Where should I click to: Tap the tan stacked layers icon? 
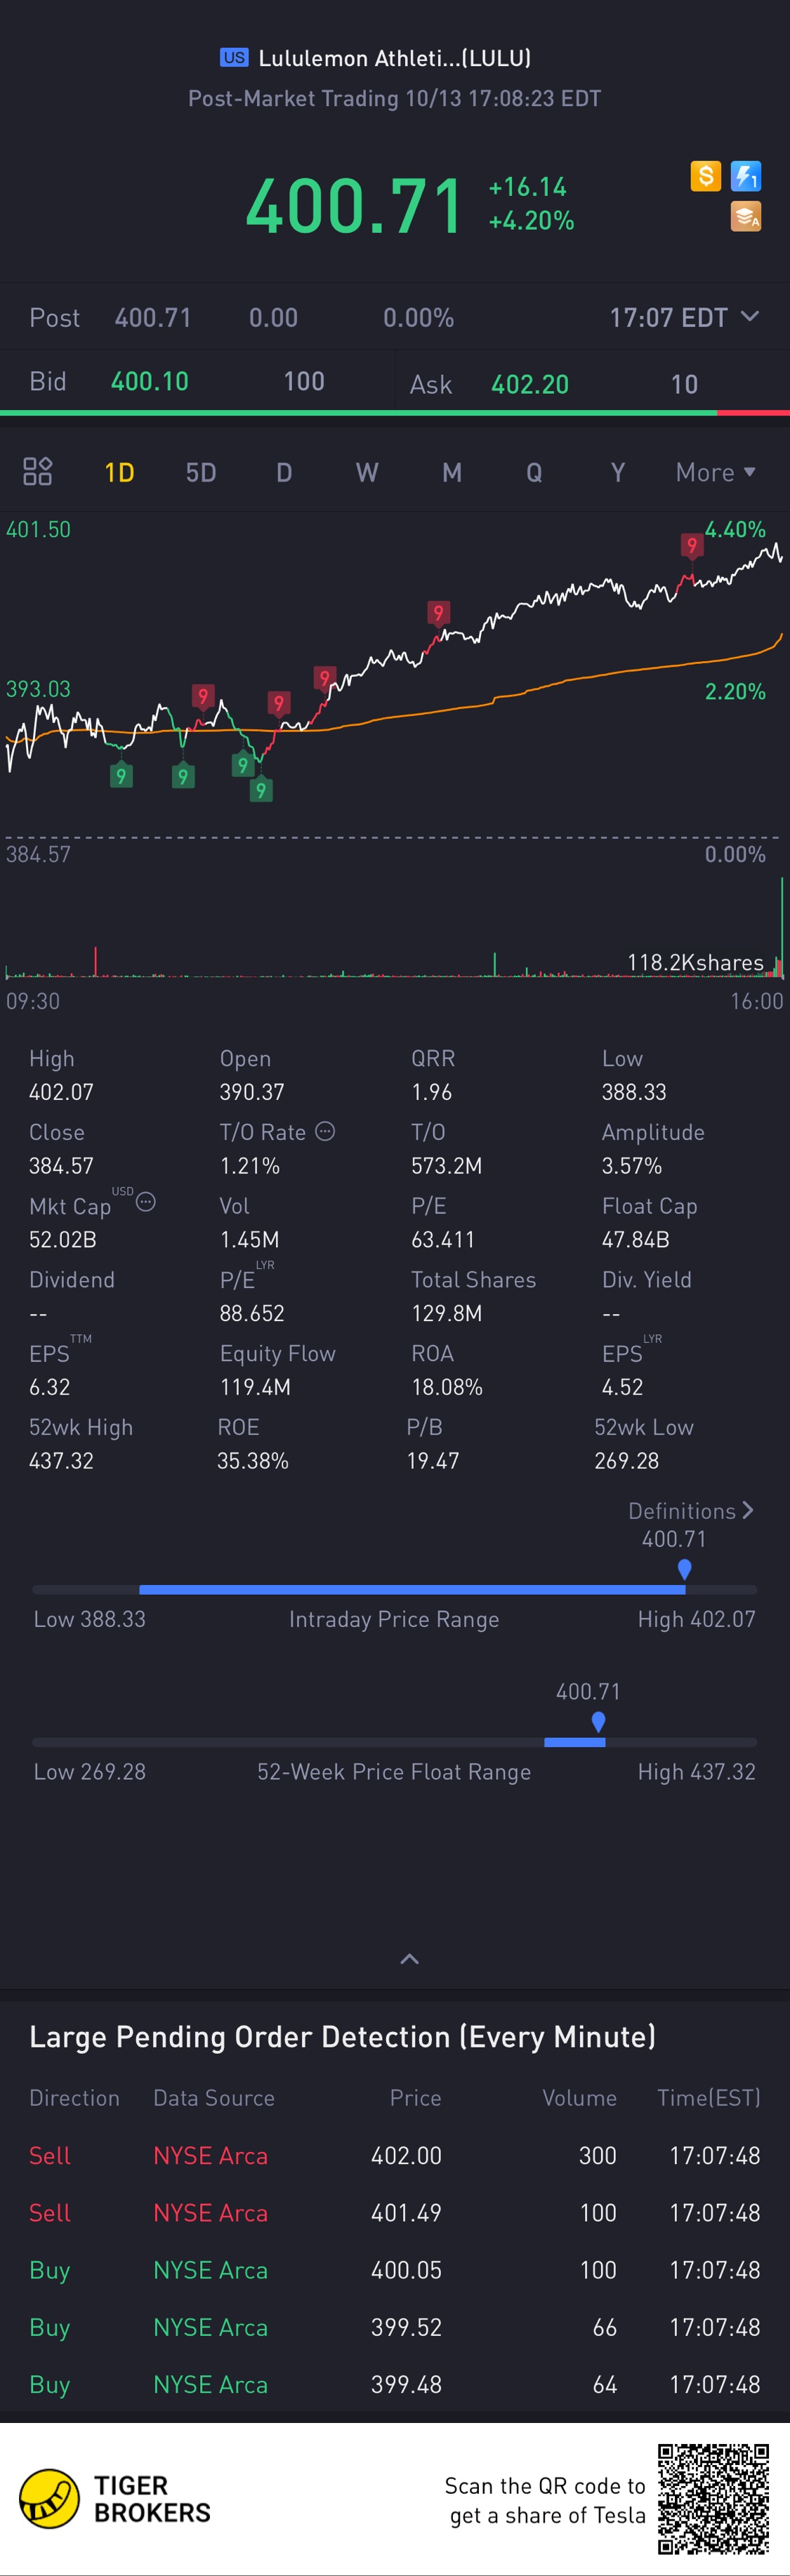coord(746,216)
